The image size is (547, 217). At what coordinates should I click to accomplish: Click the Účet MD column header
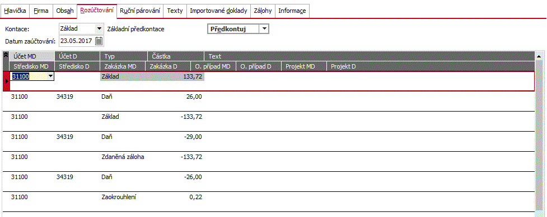point(32,56)
